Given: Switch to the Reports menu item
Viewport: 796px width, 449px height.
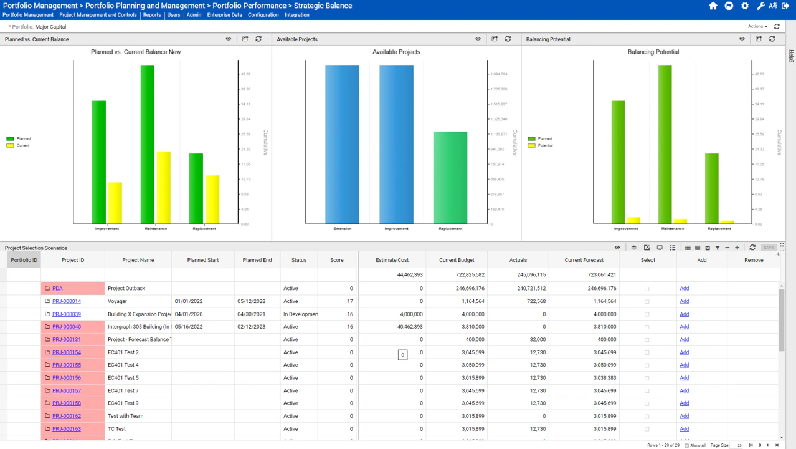Looking at the screenshot, I should tap(152, 15).
